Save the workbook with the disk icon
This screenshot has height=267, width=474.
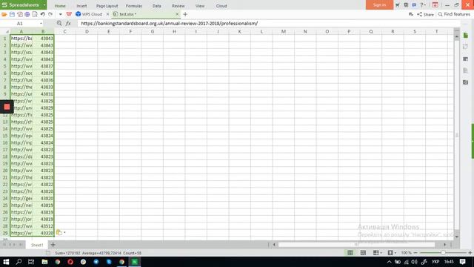tap(12, 14)
